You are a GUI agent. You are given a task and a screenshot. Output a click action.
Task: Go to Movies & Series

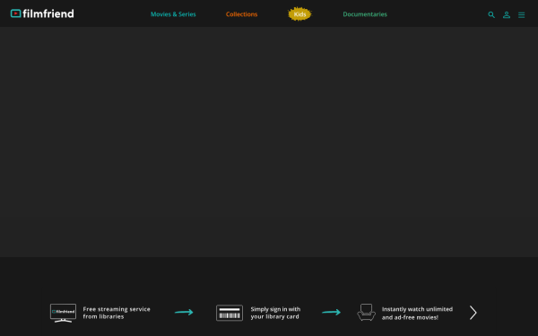(x=173, y=14)
